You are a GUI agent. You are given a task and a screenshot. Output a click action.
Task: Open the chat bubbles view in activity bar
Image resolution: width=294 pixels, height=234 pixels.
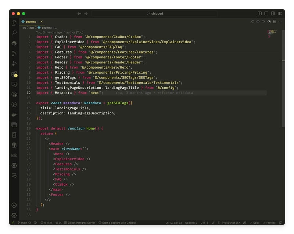click(14, 176)
